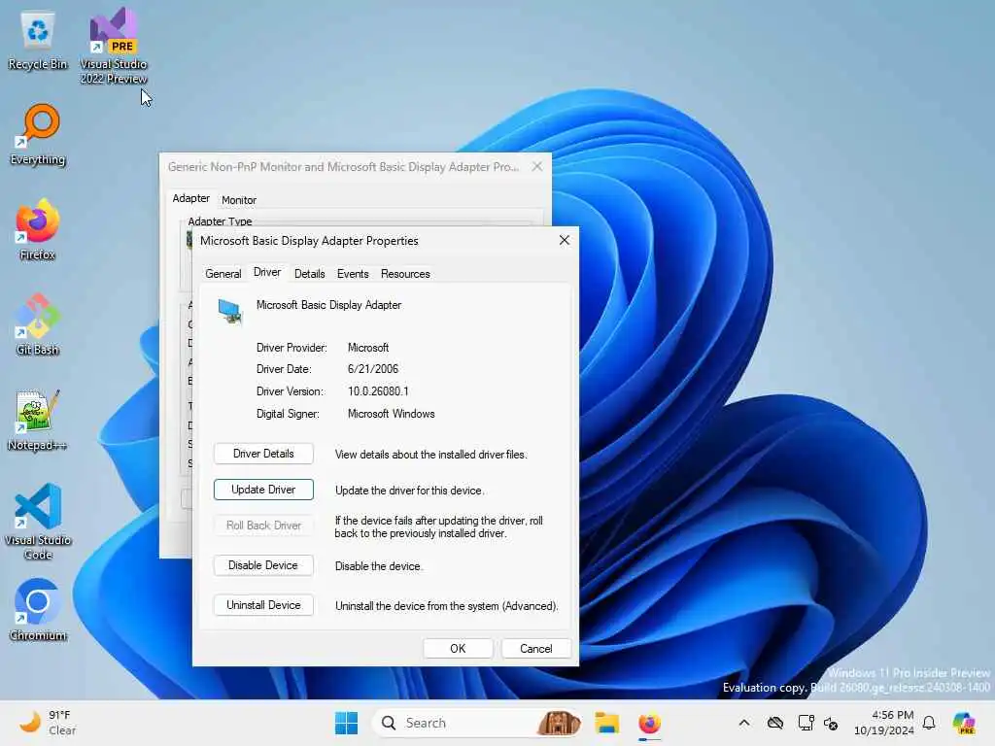Select the Git Bash desktop icon

(38, 324)
